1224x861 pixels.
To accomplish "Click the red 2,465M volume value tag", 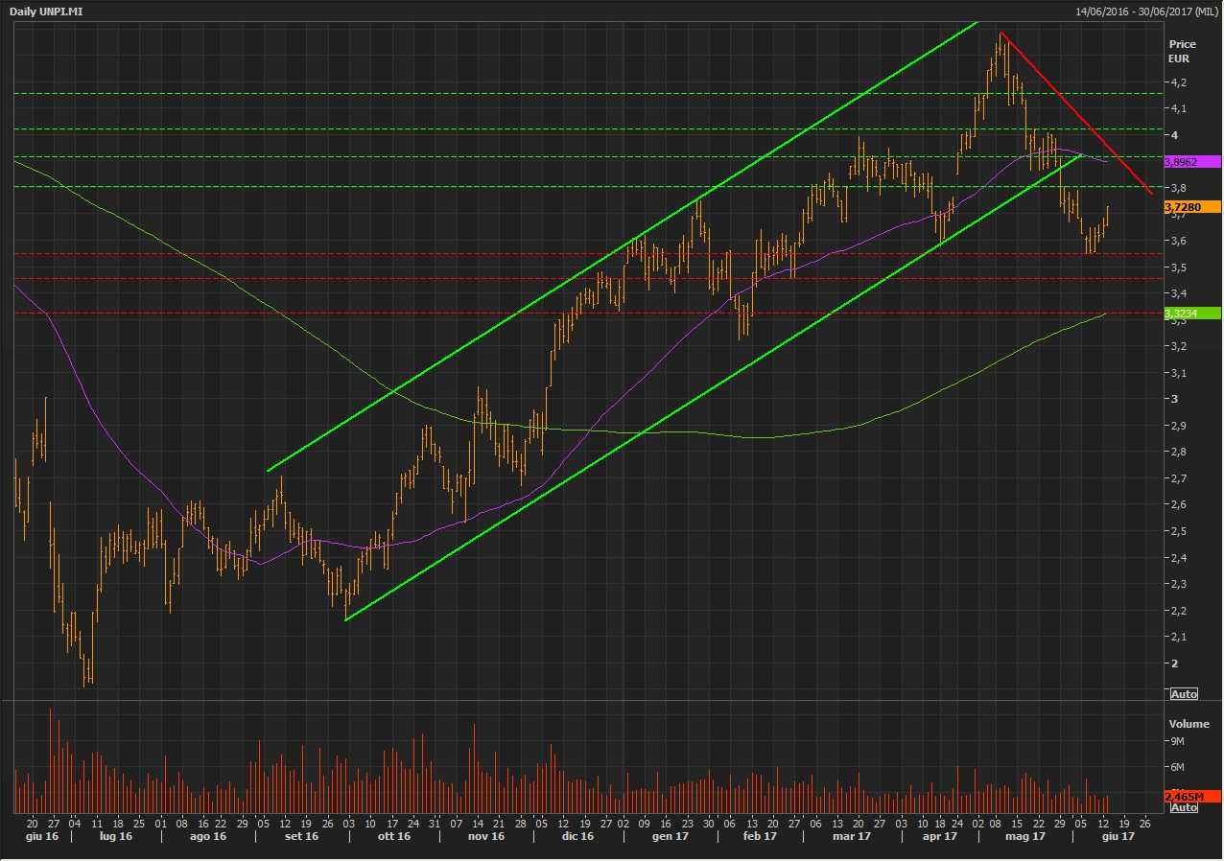I will pyautogui.click(x=1191, y=796).
